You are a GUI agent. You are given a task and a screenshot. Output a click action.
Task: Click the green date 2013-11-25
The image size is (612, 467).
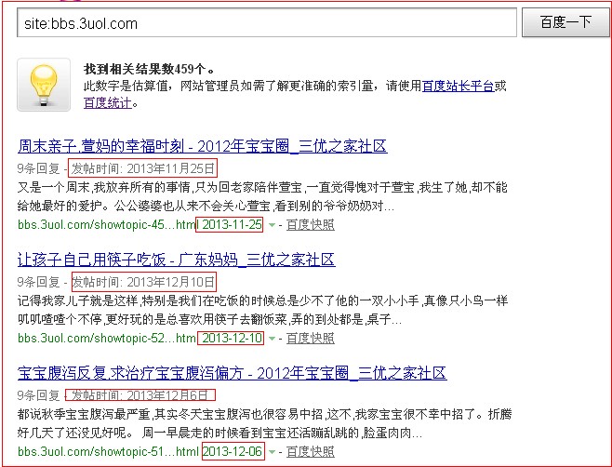point(232,224)
